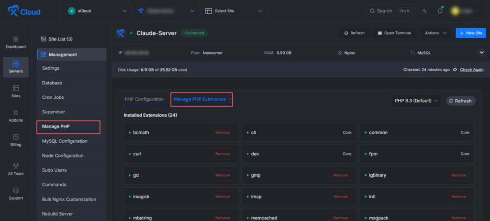Open Bulk Nginx Customization menu item

tap(72, 199)
